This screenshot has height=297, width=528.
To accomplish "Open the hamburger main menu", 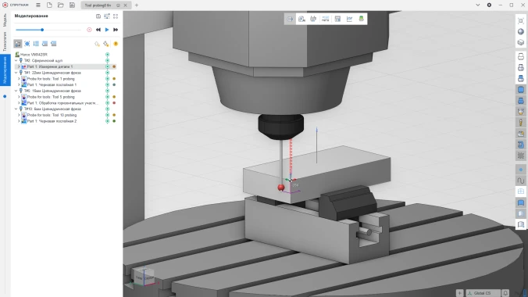I will click(x=38, y=5).
